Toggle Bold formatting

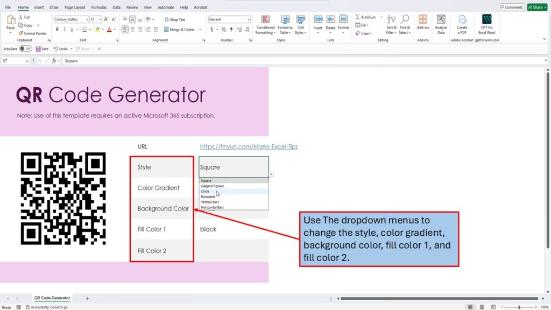point(57,30)
